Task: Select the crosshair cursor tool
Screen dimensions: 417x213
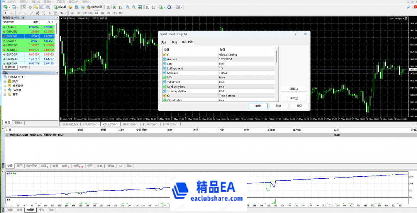Action: pos(12,13)
